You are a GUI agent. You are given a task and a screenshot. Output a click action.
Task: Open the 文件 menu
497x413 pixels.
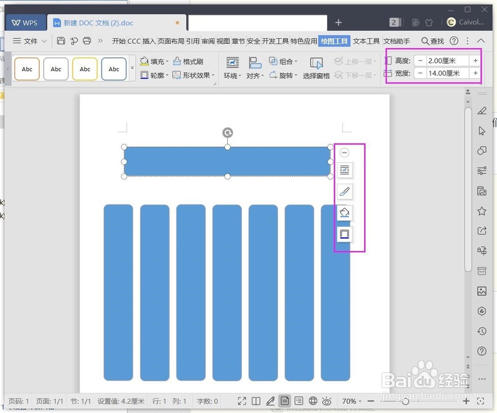point(31,41)
